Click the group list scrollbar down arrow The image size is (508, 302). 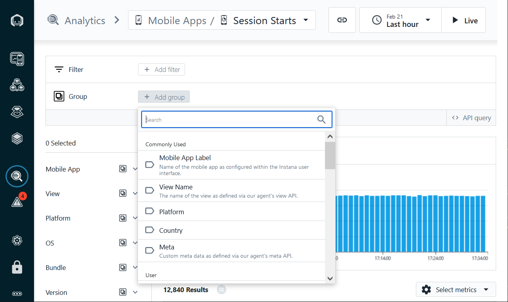point(330,278)
